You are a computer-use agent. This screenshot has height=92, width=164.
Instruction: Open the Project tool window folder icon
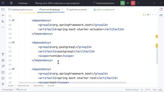pyautogui.click(x=3, y=9)
